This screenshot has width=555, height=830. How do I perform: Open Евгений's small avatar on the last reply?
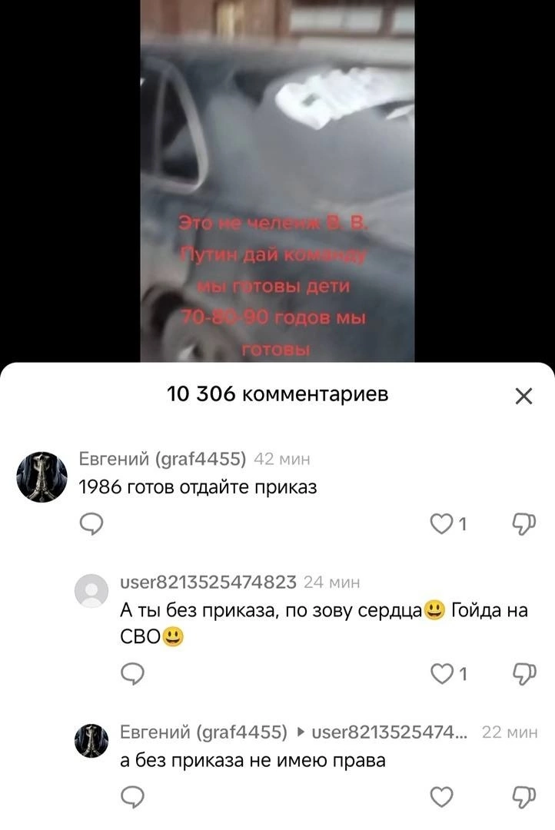coord(91,741)
